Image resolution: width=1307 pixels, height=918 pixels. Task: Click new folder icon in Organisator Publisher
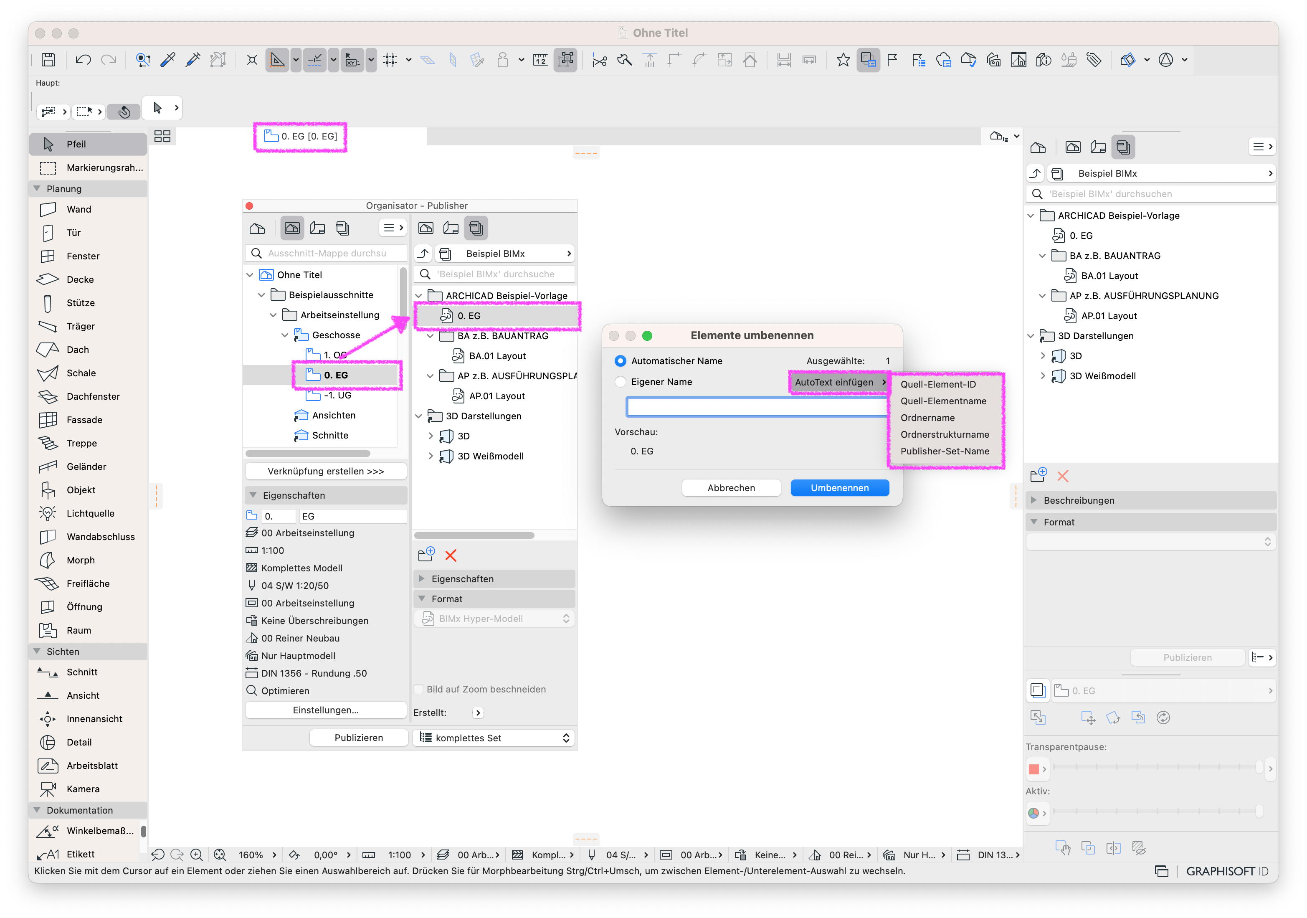426,555
